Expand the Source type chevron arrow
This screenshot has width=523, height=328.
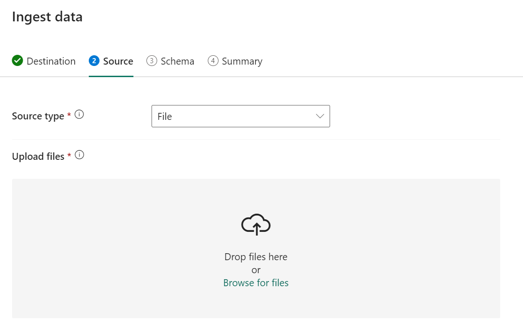320,116
